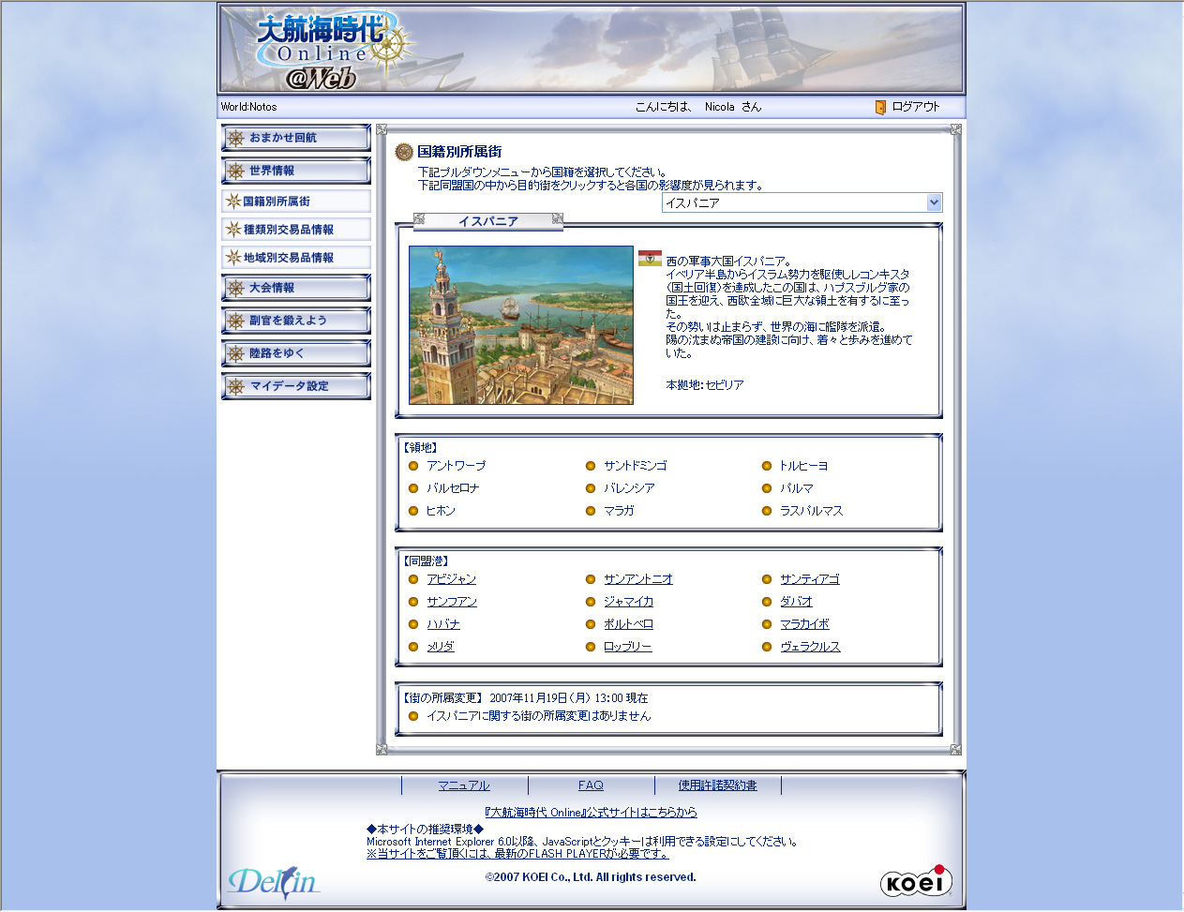Open the マニュアル footer link
Viewport: 1184px width, 912px height.
[x=464, y=785]
